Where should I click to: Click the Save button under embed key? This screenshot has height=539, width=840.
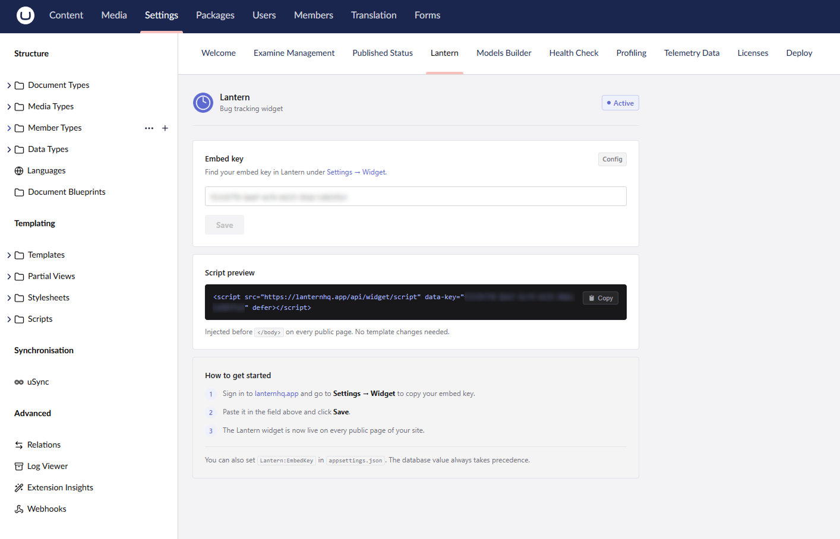[x=225, y=225]
